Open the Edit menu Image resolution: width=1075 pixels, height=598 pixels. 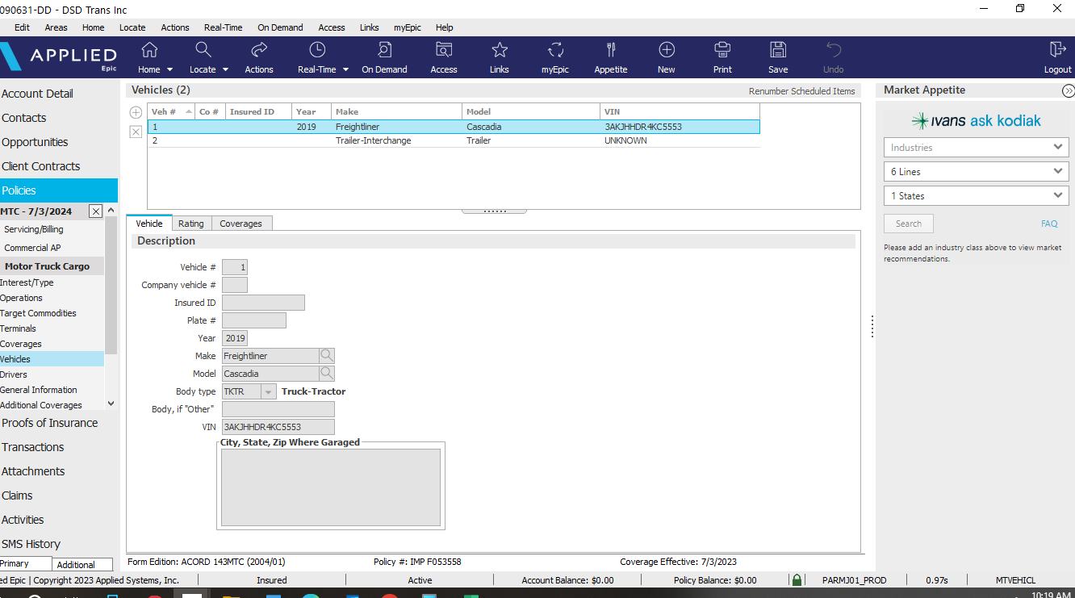point(22,27)
